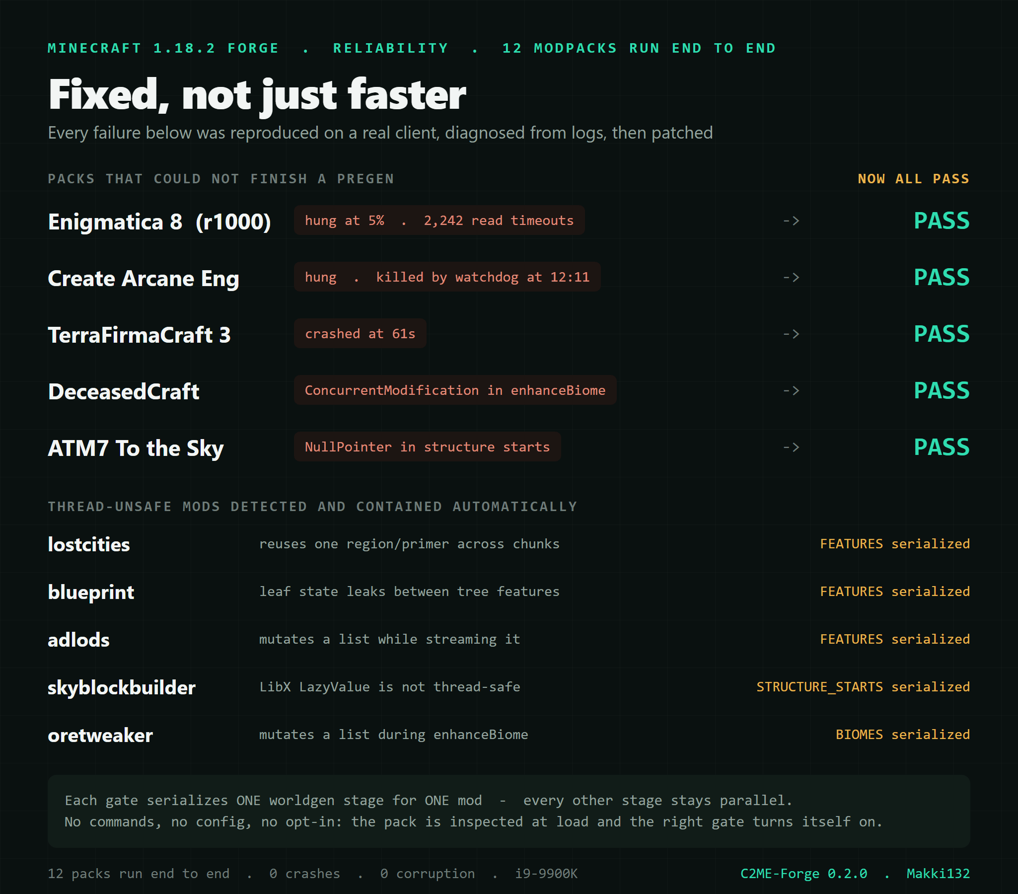Select the "Enigmatica 8 (r1000)" pack name

tap(159, 222)
